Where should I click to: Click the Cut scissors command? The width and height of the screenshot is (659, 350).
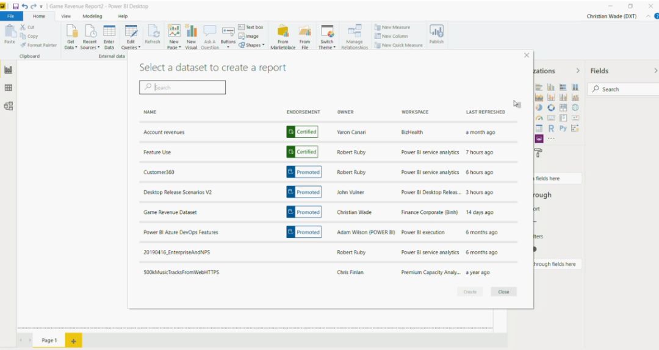click(27, 27)
